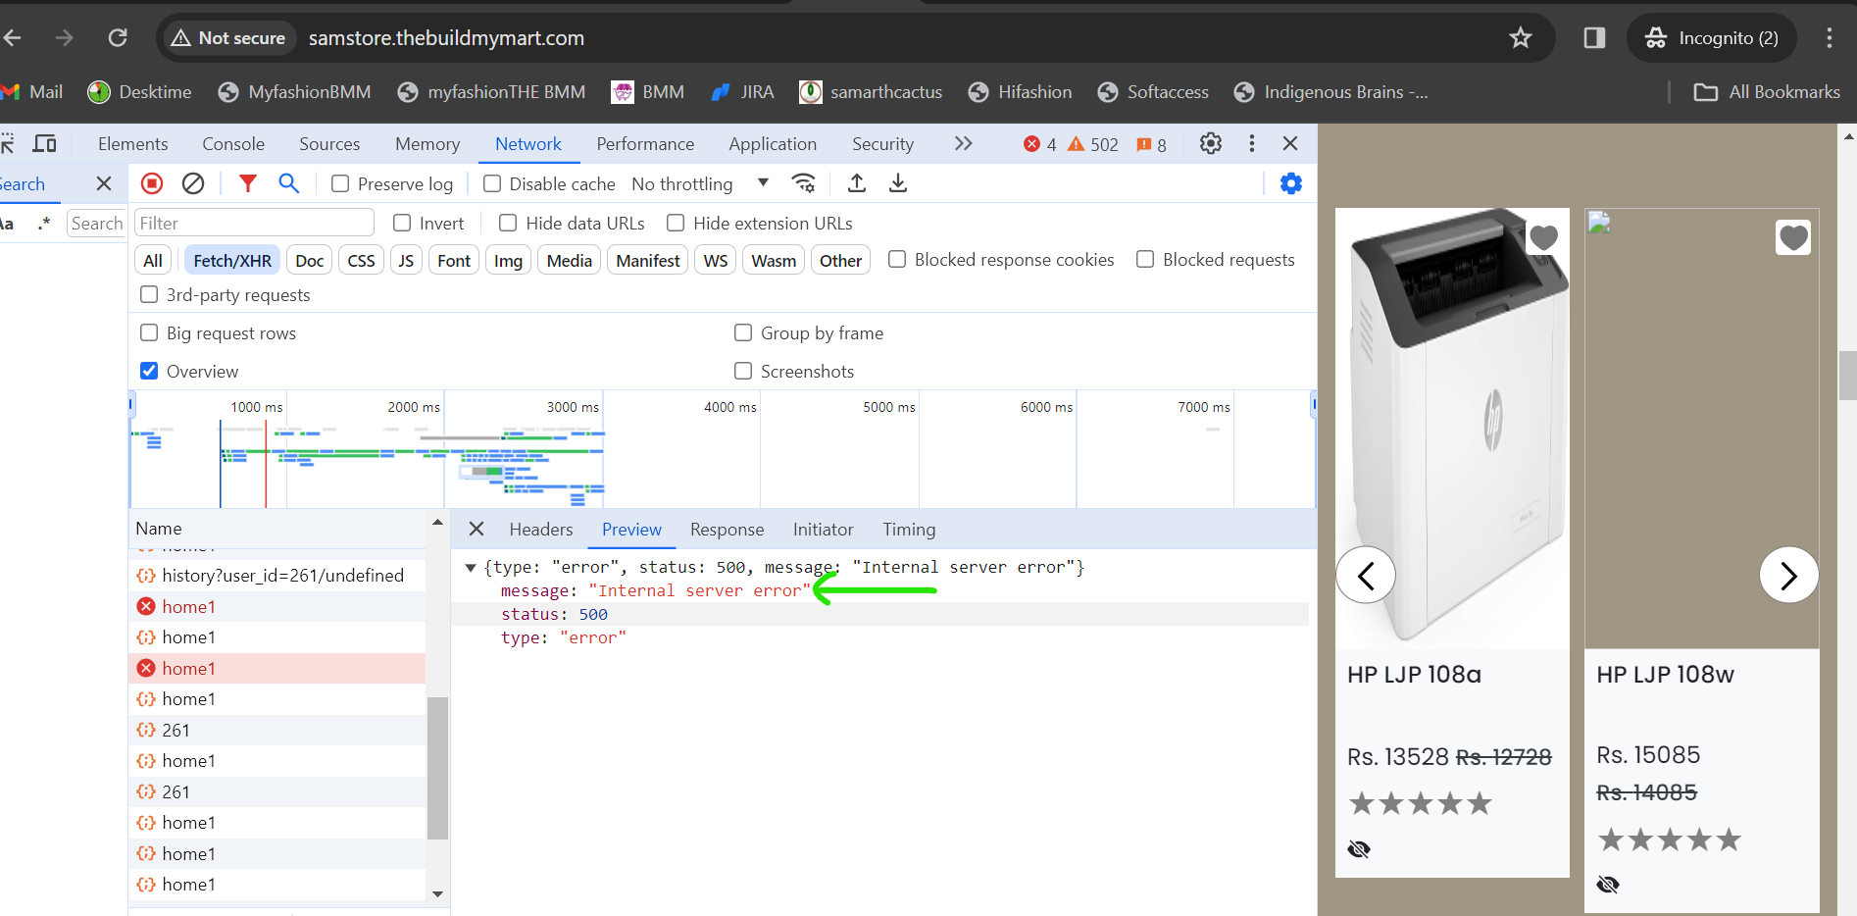
Task: Import a HAR file with the upload icon
Action: pyautogui.click(x=857, y=183)
